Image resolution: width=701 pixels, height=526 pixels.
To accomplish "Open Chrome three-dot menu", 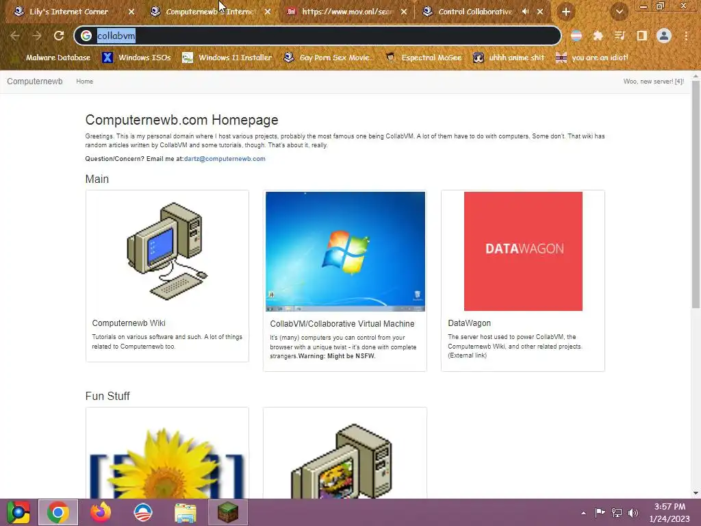I will tap(686, 36).
